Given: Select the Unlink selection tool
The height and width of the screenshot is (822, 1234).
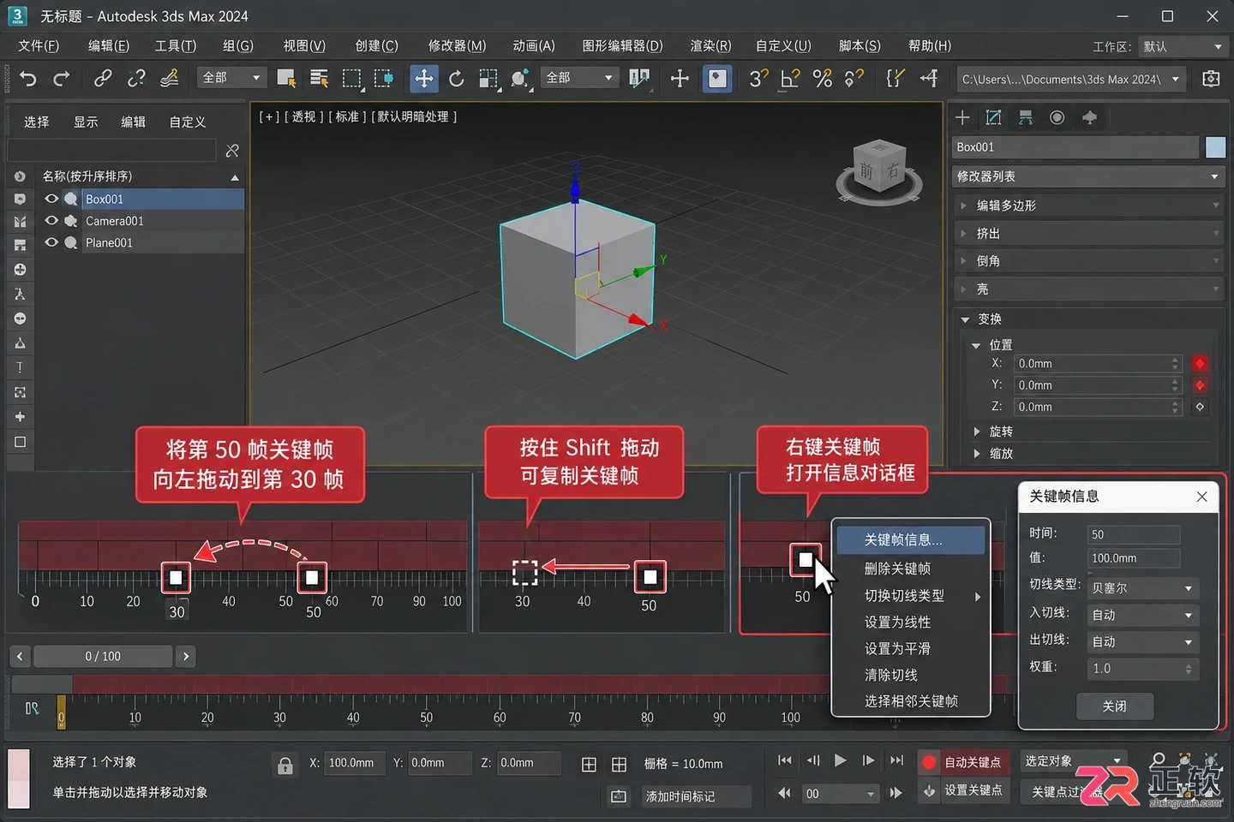Looking at the screenshot, I should [135, 79].
